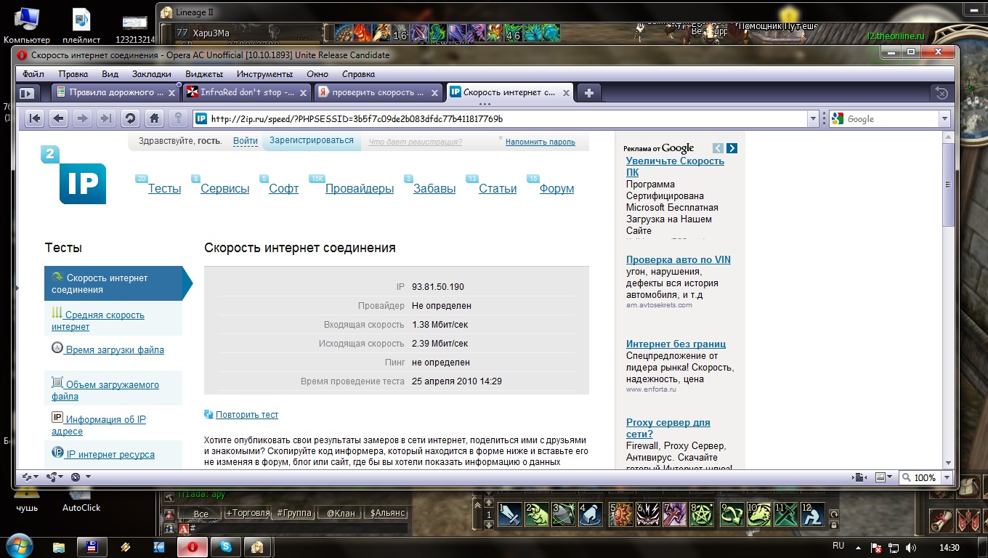Screen dimensions: 988x558
Task: Open the zoom percentage dropdown arrow
Action: (946, 477)
